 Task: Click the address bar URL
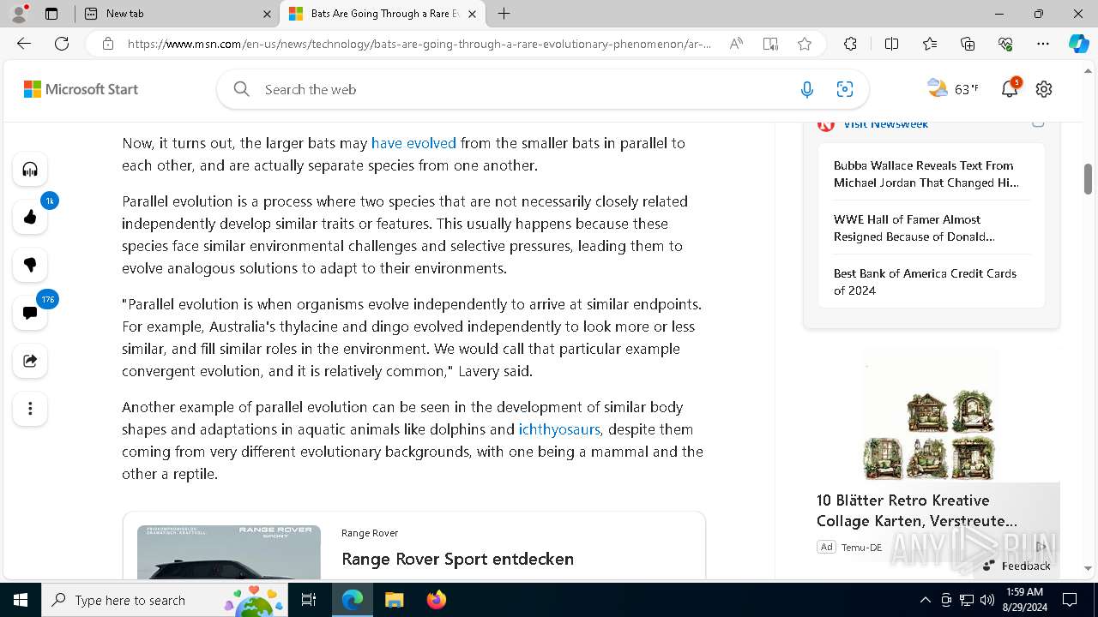point(419,44)
